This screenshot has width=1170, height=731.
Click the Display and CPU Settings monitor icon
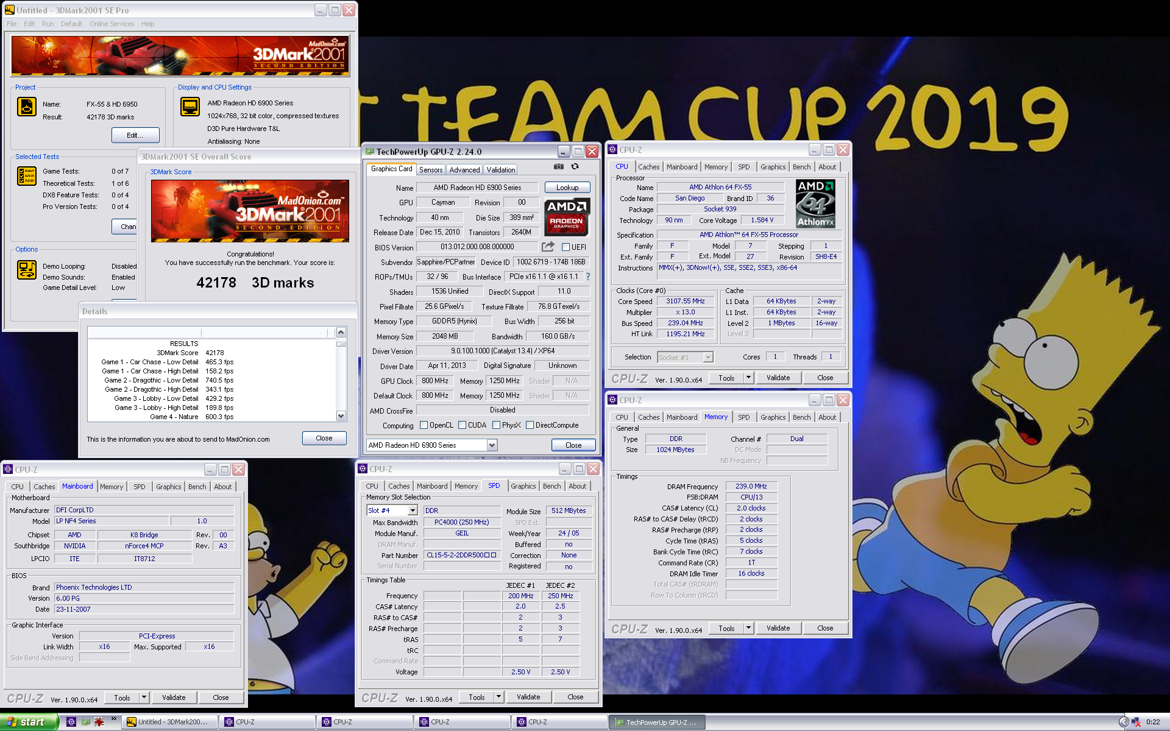pyautogui.click(x=190, y=107)
